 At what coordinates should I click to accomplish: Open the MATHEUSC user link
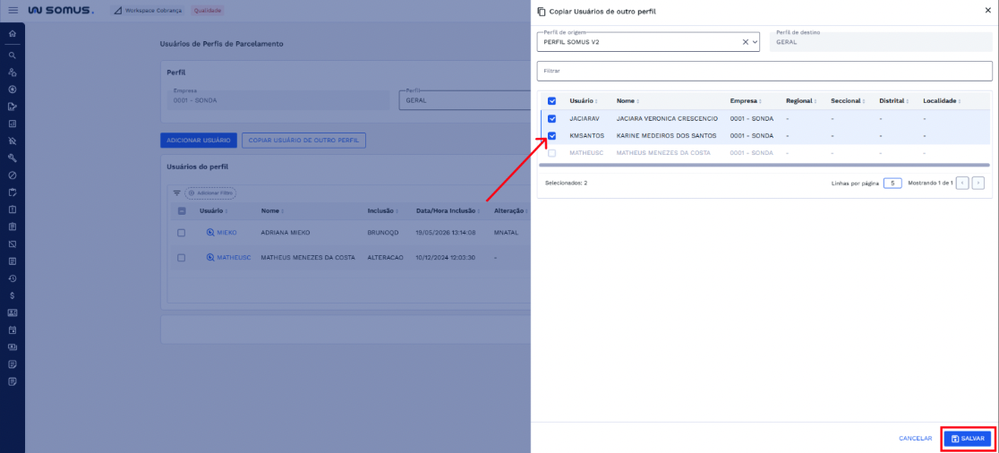coord(234,258)
